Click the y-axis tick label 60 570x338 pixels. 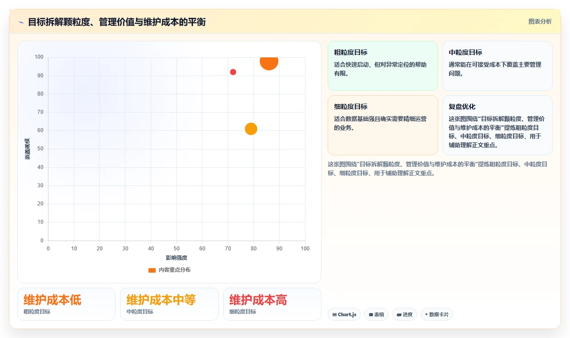[40, 130]
